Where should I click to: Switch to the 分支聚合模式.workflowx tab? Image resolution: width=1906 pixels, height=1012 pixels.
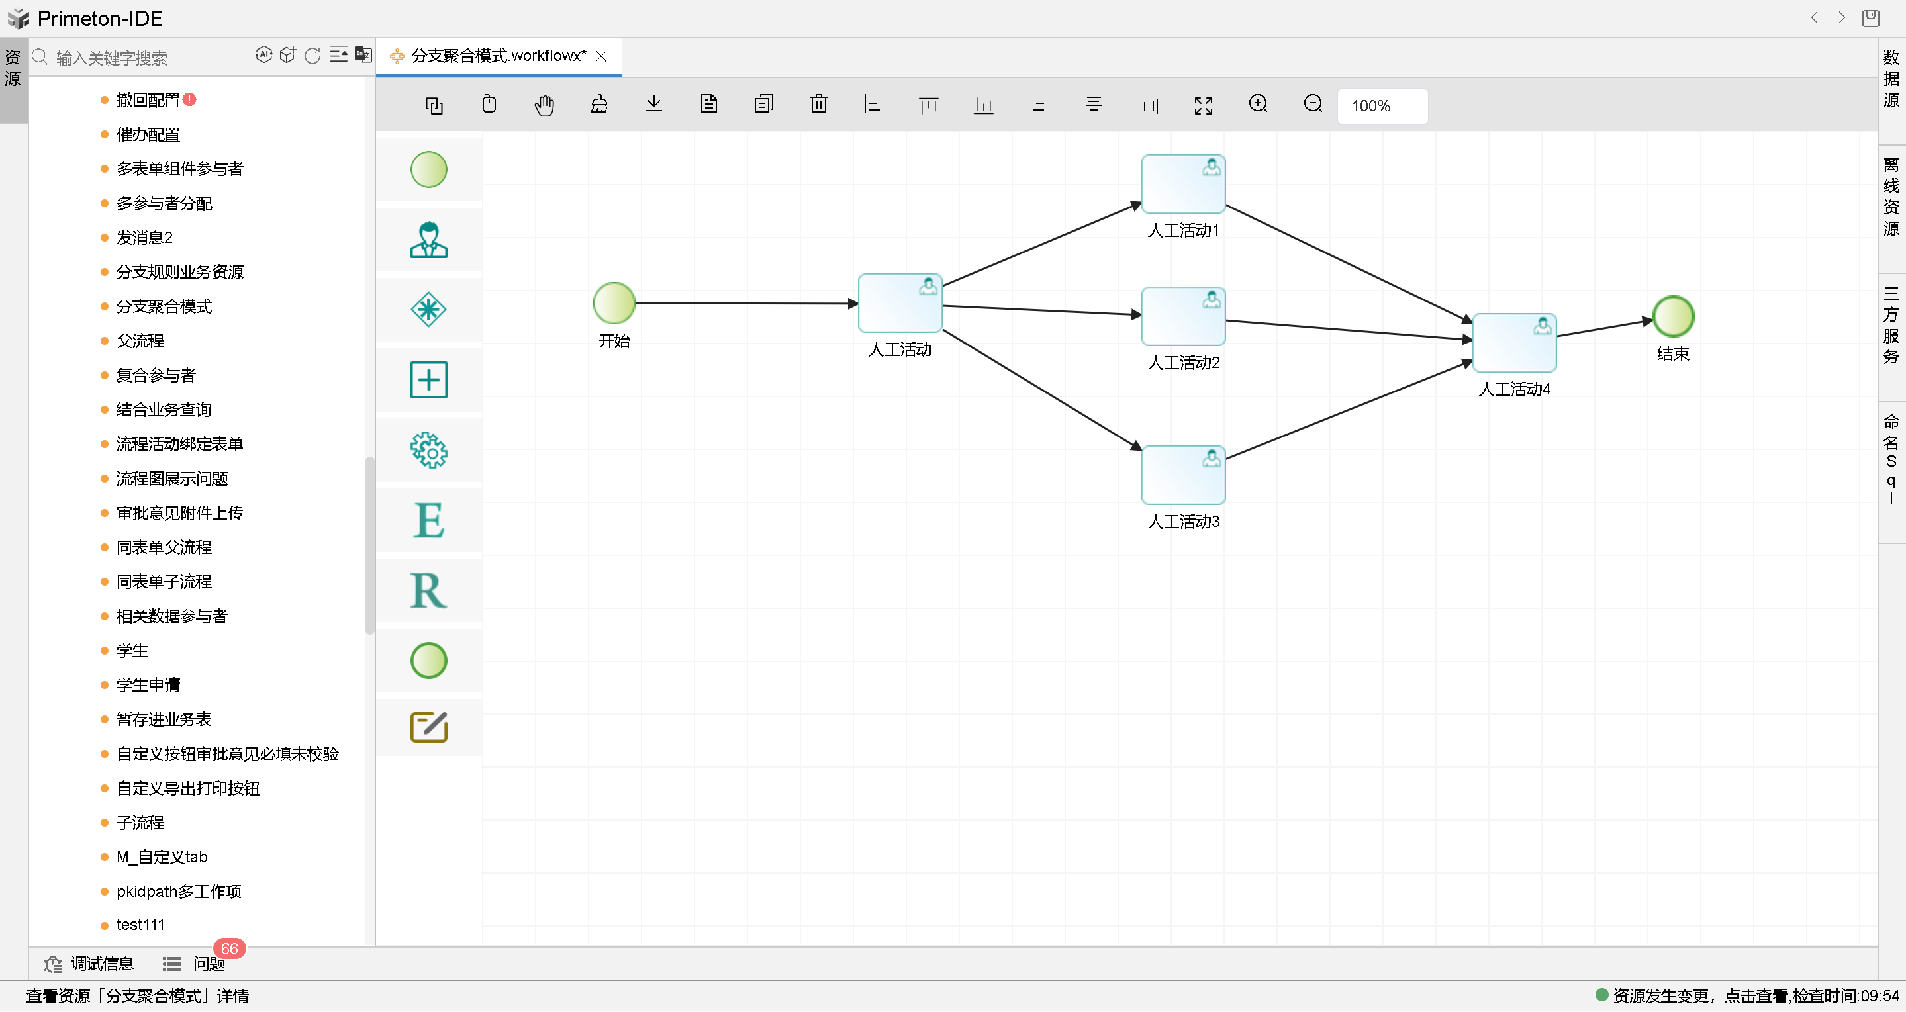[498, 56]
